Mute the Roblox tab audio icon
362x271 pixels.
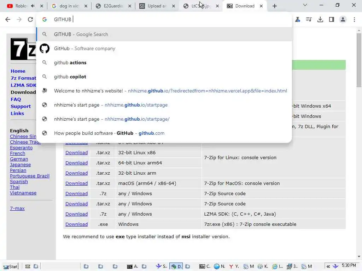tap(33, 6)
